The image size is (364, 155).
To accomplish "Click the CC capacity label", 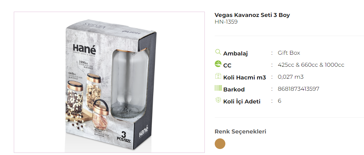I will [x=227, y=66].
